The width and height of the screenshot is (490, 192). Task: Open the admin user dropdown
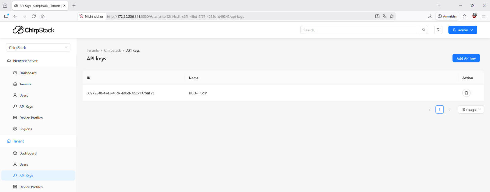(462, 30)
